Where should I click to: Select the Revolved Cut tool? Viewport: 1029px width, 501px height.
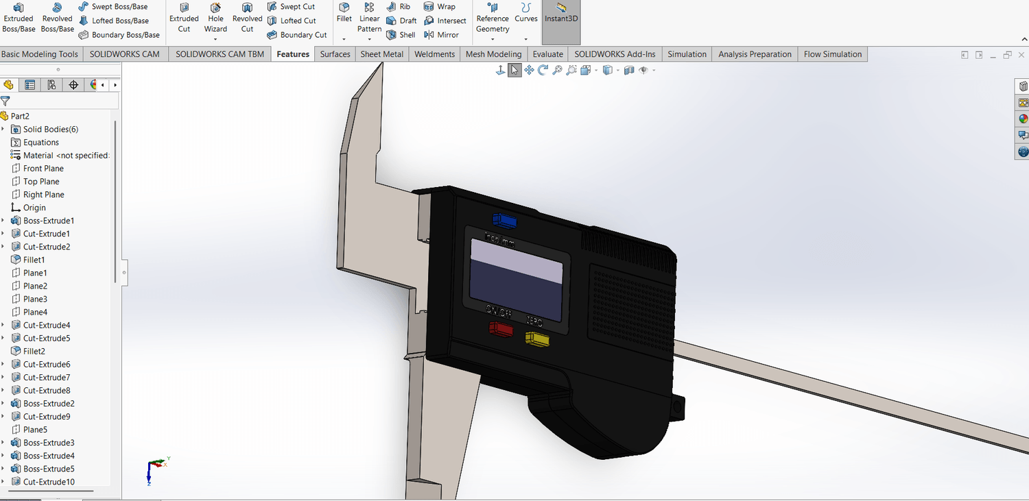pyautogui.click(x=247, y=18)
